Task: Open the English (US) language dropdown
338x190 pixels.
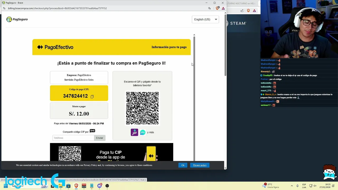Action: point(205,19)
